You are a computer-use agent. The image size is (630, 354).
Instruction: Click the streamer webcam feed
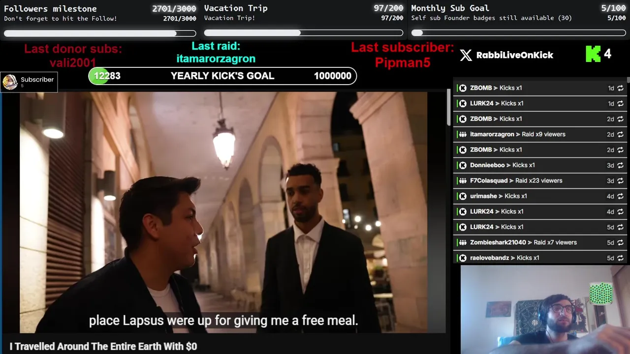coord(545,310)
